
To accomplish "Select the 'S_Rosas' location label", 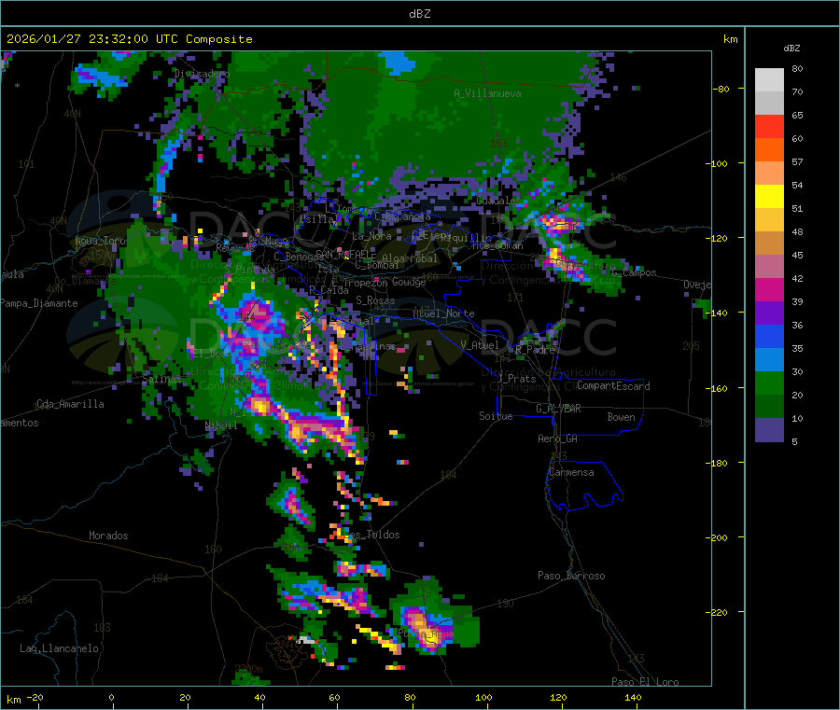I will pos(375,300).
